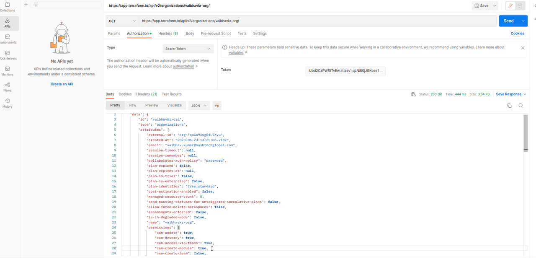
Task: Click the wrap lines icon beside JSON
Action: 217,106
